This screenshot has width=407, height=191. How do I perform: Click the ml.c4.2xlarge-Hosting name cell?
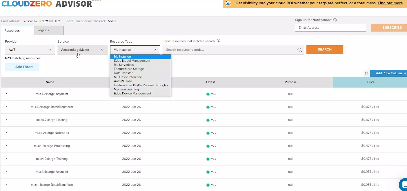(52, 120)
